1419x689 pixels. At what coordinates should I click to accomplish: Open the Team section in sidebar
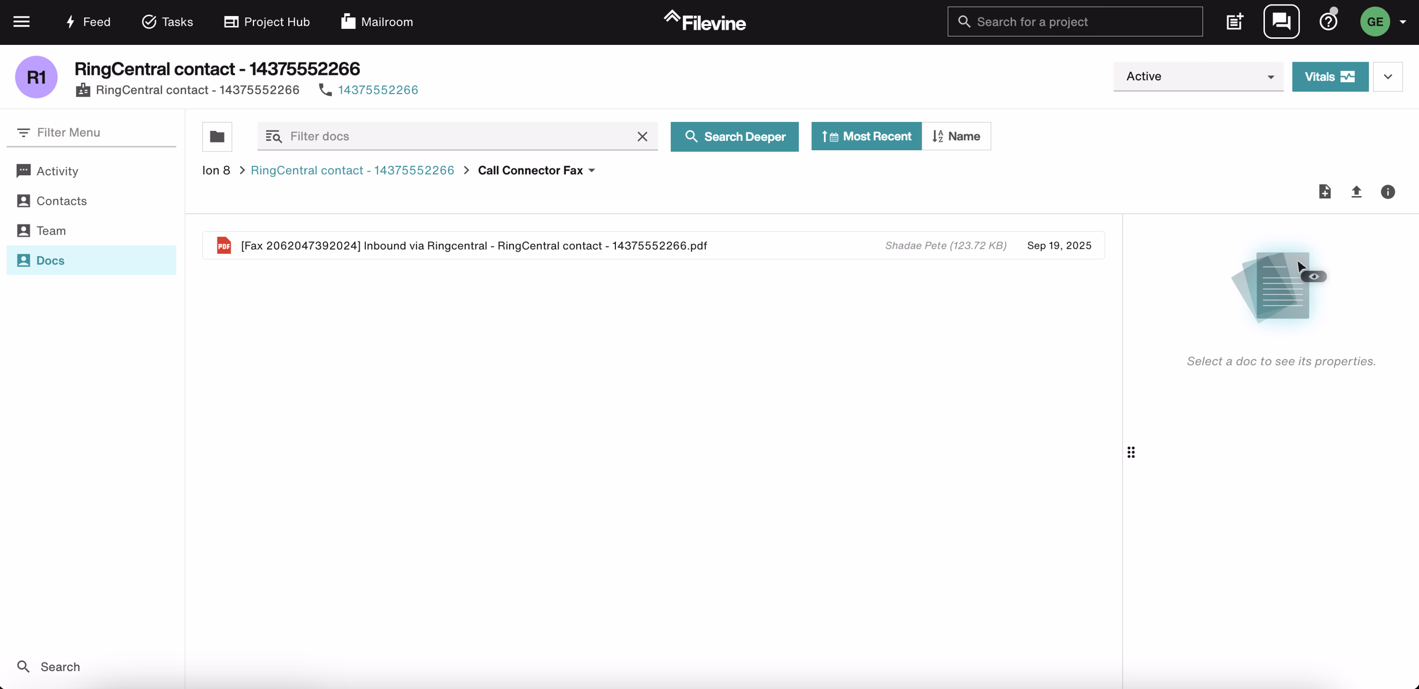pyautogui.click(x=50, y=230)
